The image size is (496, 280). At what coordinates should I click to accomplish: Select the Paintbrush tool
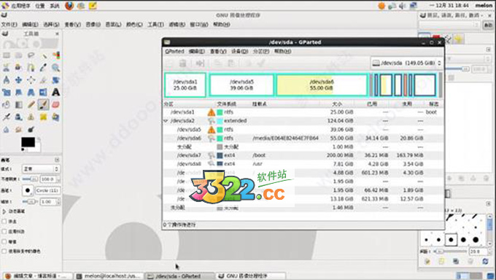[x=43, y=104]
